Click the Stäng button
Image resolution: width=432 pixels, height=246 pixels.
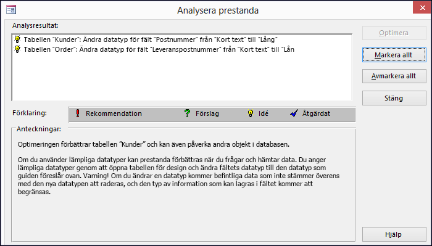[x=394, y=98]
